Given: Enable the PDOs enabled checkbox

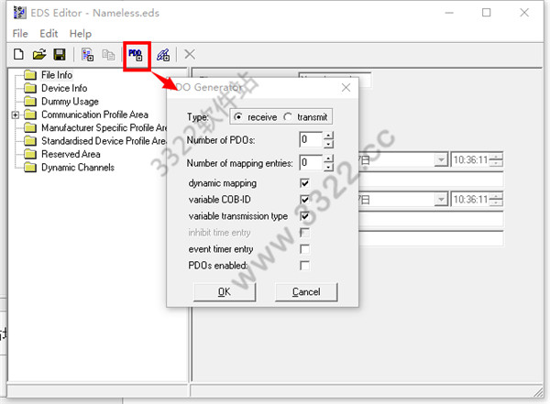Looking at the screenshot, I should click(x=304, y=266).
